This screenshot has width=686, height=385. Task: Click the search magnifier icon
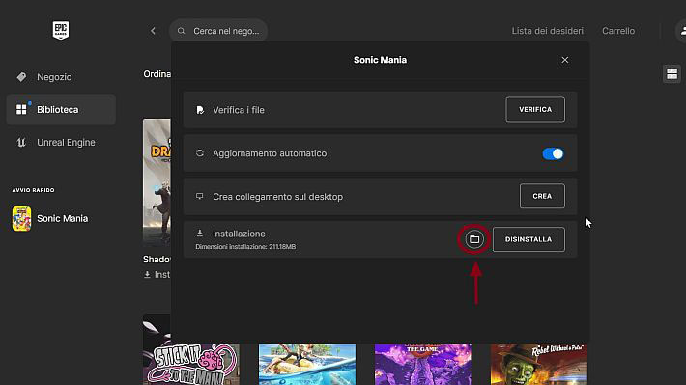coord(181,31)
